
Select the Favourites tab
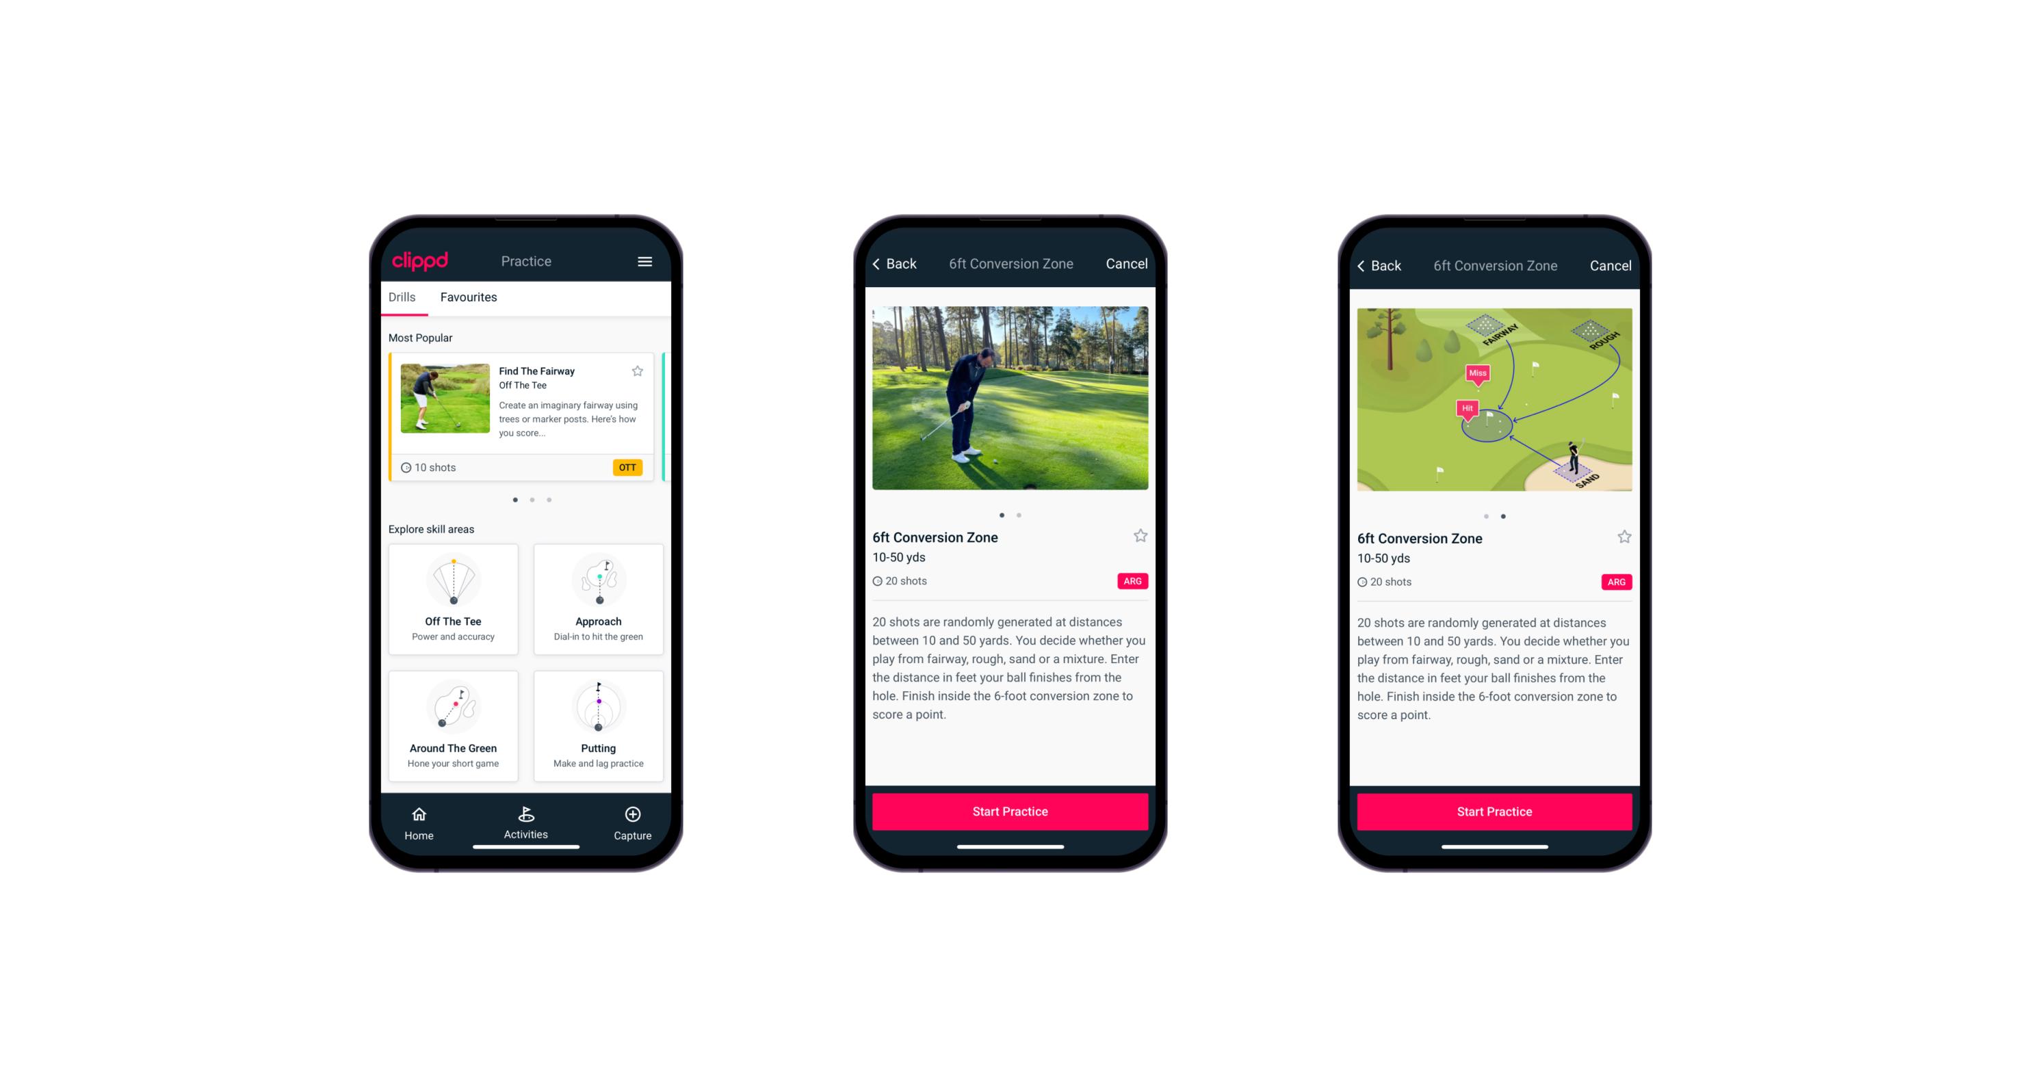pyautogui.click(x=467, y=297)
